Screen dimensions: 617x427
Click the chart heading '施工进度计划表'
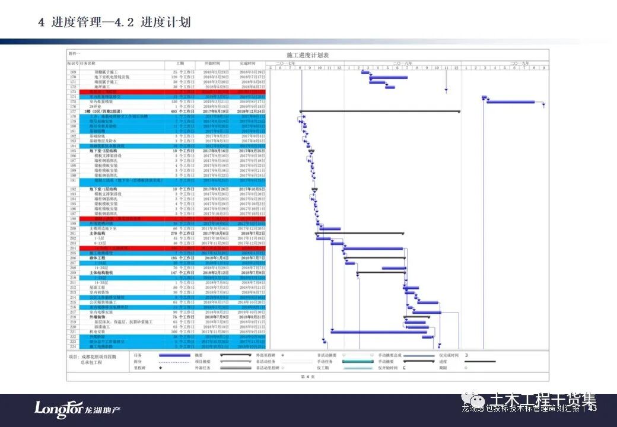[x=308, y=55]
